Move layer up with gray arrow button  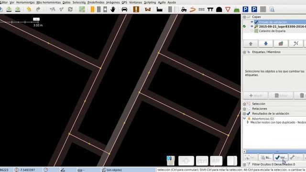251,43
